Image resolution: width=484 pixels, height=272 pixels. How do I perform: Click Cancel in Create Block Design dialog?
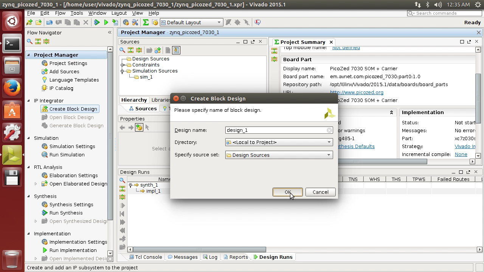tap(320, 192)
